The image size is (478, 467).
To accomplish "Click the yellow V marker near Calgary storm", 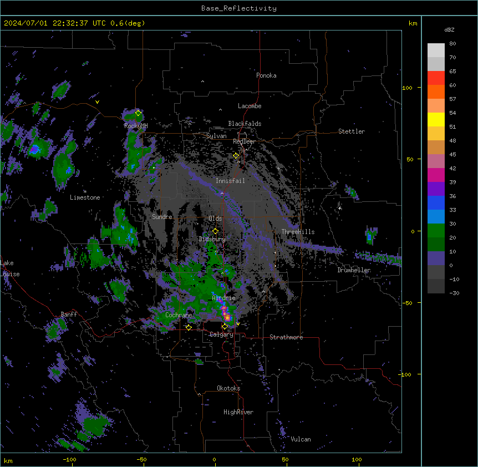I will tap(238, 324).
